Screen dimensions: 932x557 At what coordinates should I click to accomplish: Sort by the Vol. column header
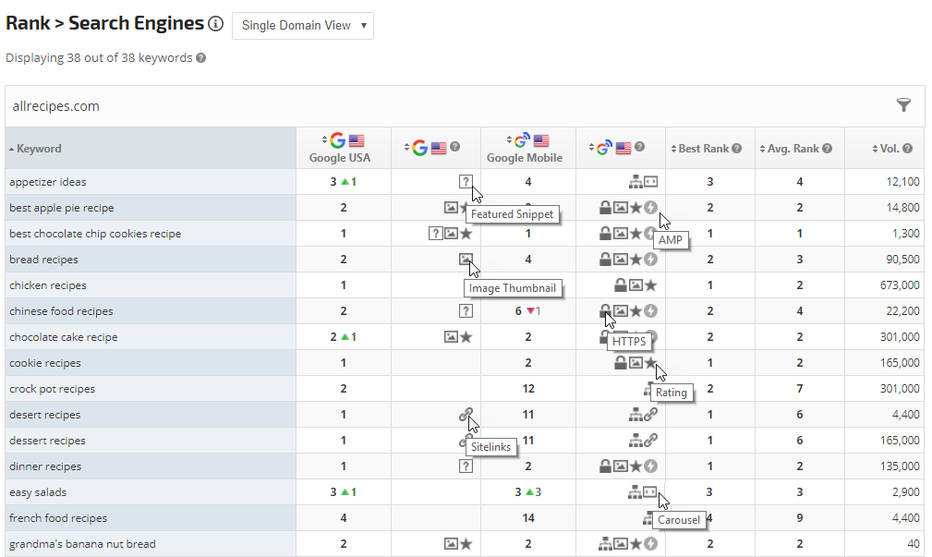click(890, 149)
